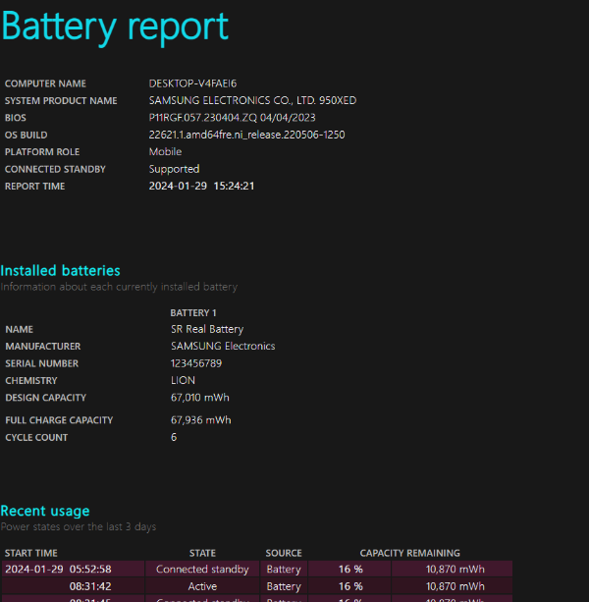The image size is (589, 602).
Task: Select connected standby value Supported
Action: point(174,169)
